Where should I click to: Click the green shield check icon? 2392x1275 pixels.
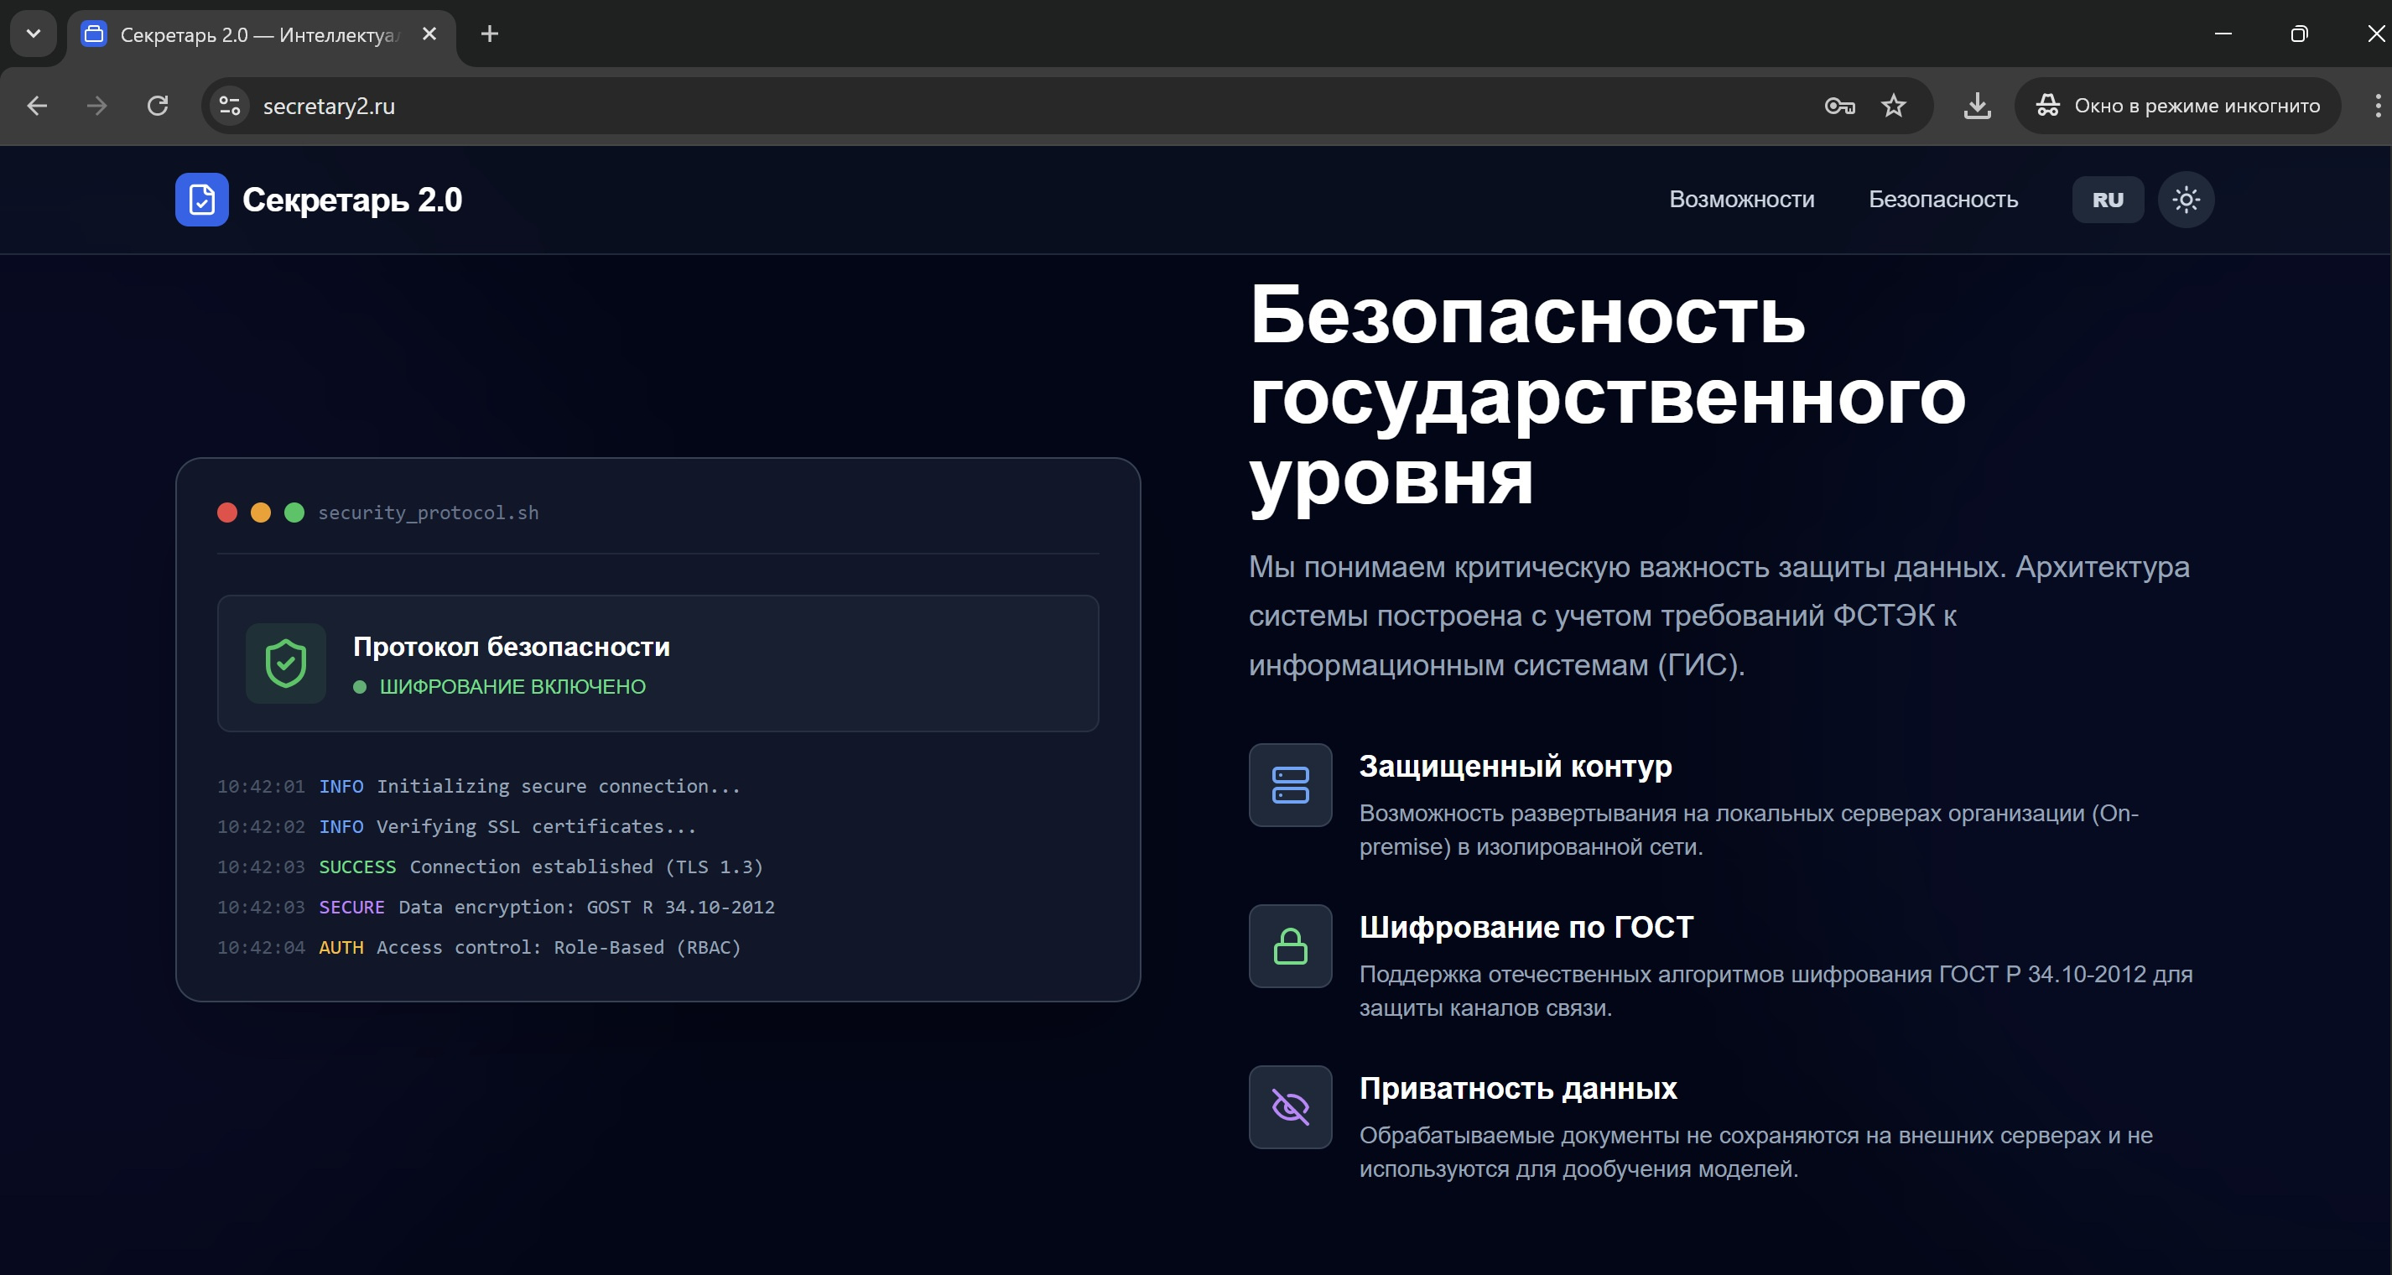[x=286, y=663]
